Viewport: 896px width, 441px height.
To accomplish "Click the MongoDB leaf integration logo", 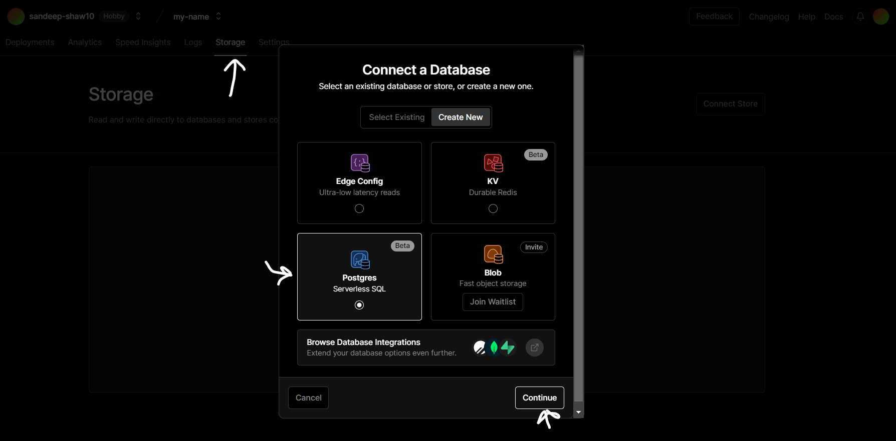I will tap(494, 347).
